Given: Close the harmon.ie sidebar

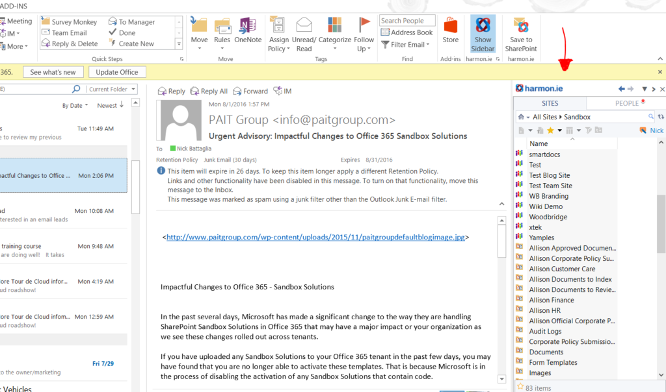Looking at the screenshot, I should (x=661, y=89).
